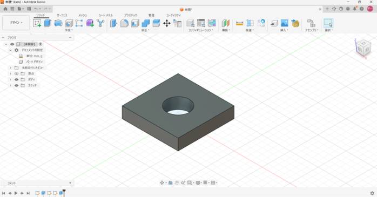This screenshot has height=197, width=377.
Task: Select the Extrude tool
Action: click(48, 23)
